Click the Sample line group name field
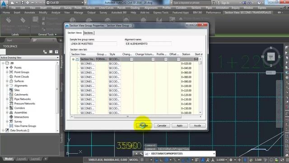This screenshot has height=163, width=289. pos(93,44)
